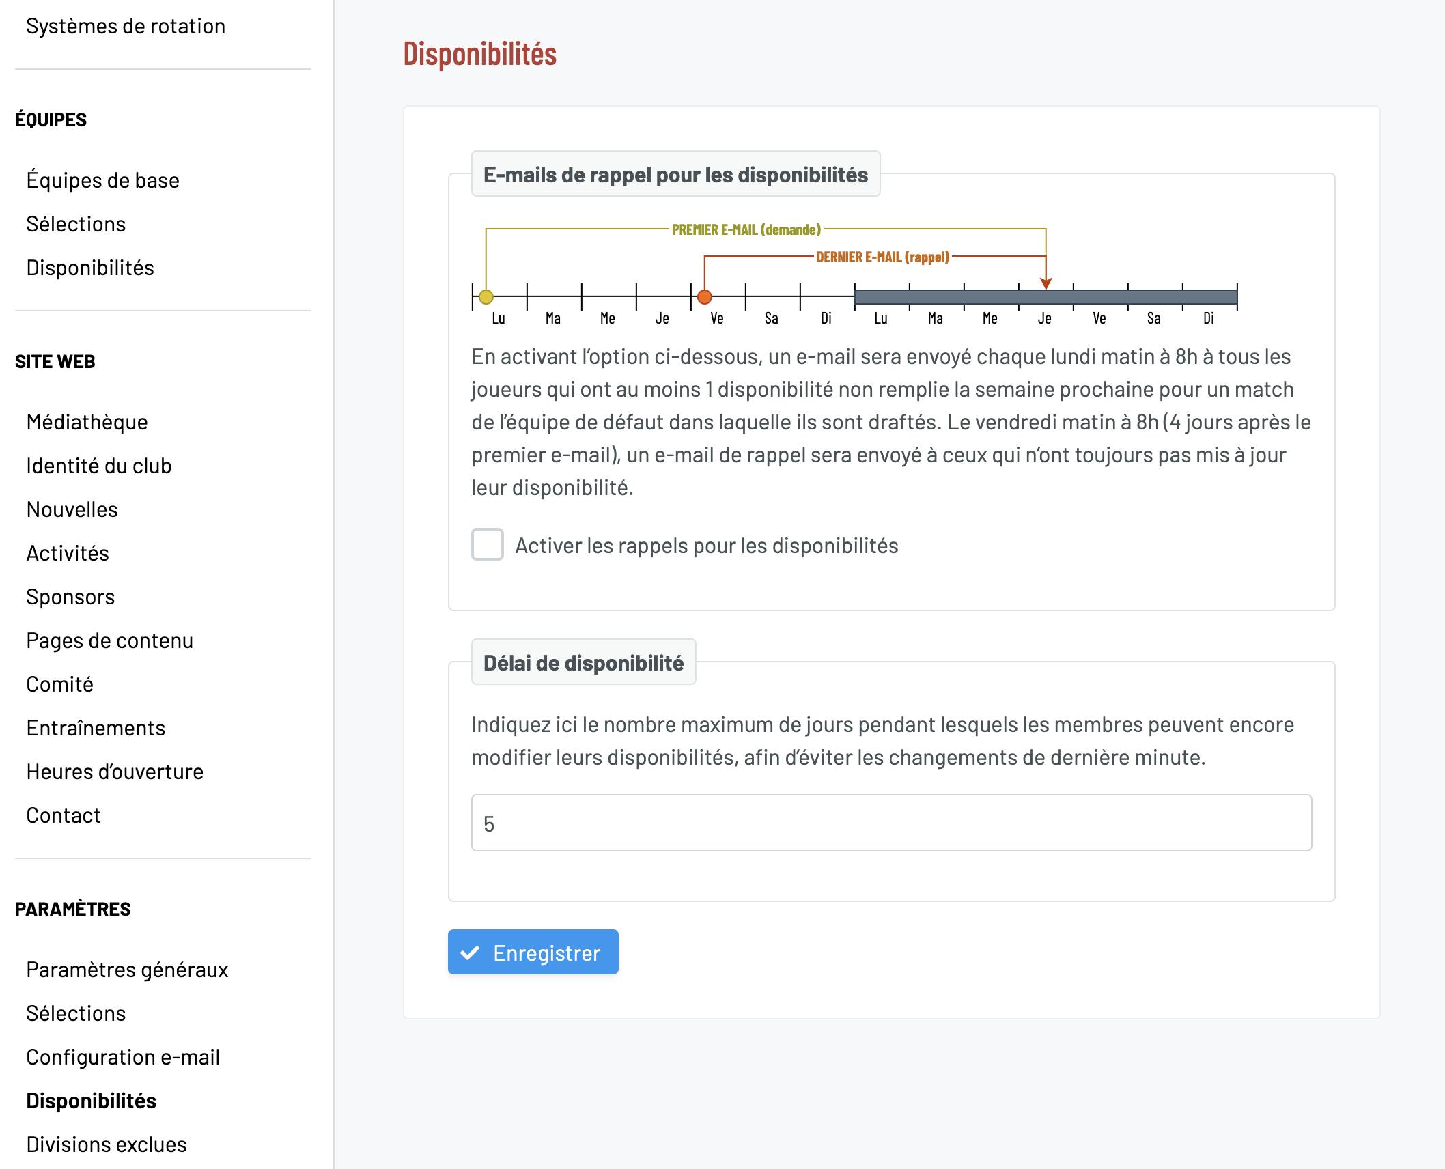This screenshot has height=1169, width=1445.
Task: Open the Médiathèque page
Action: [x=87, y=422]
